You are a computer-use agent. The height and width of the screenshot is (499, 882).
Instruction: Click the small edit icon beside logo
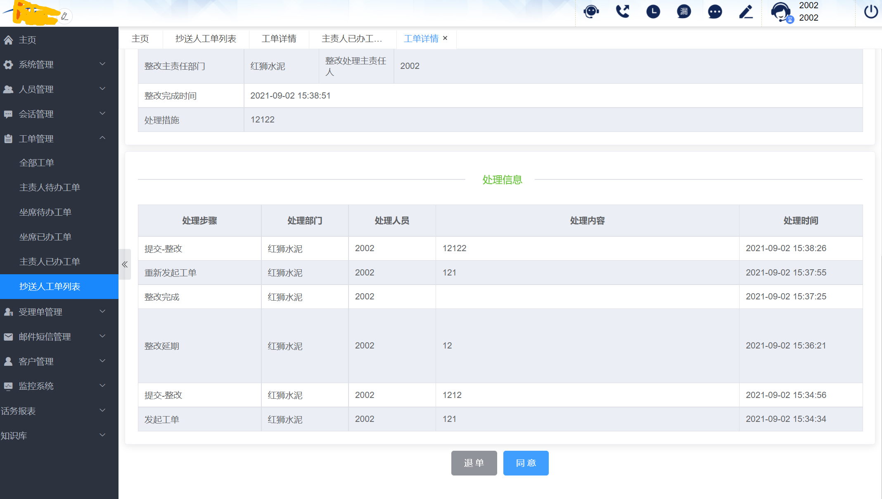(64, 16)
